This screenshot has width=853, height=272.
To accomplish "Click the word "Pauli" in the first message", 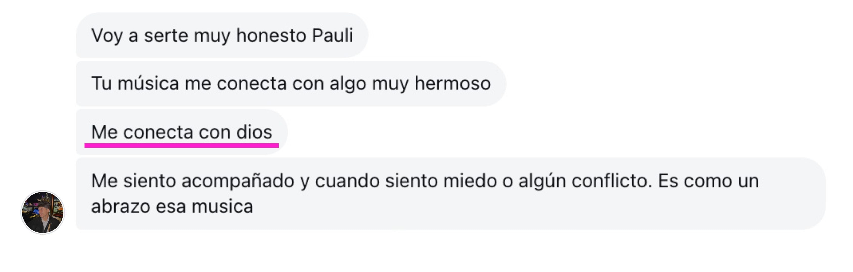I will point(332,35).
